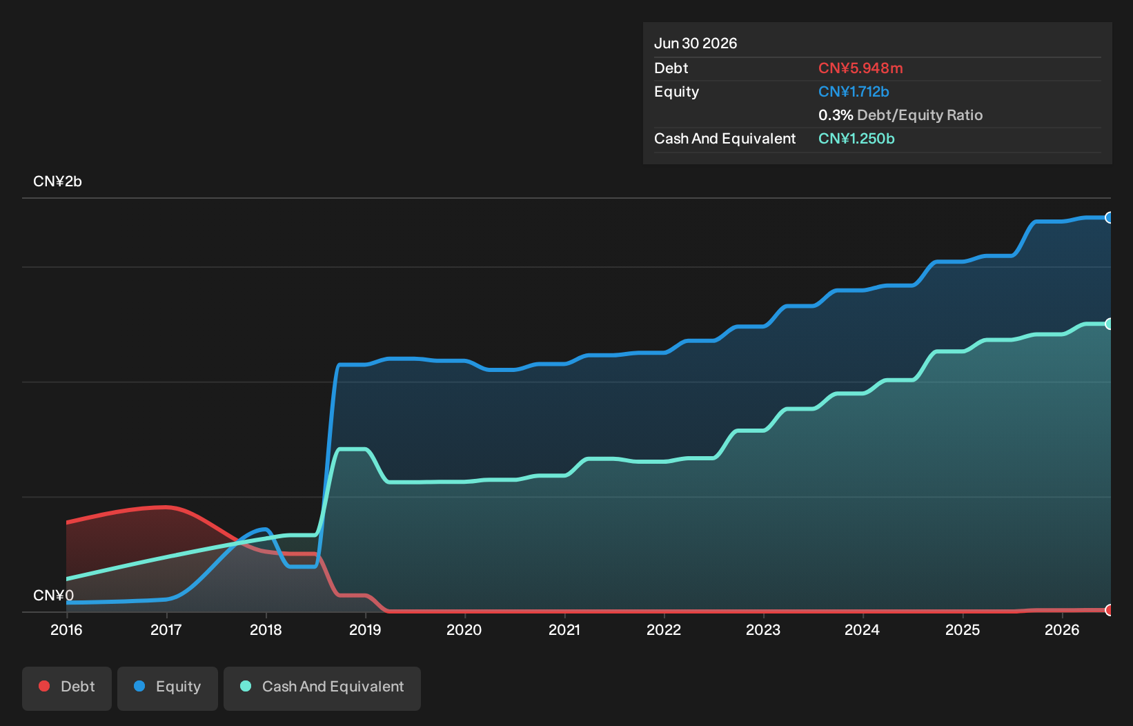Click the 2022 x-axis label

664,629
